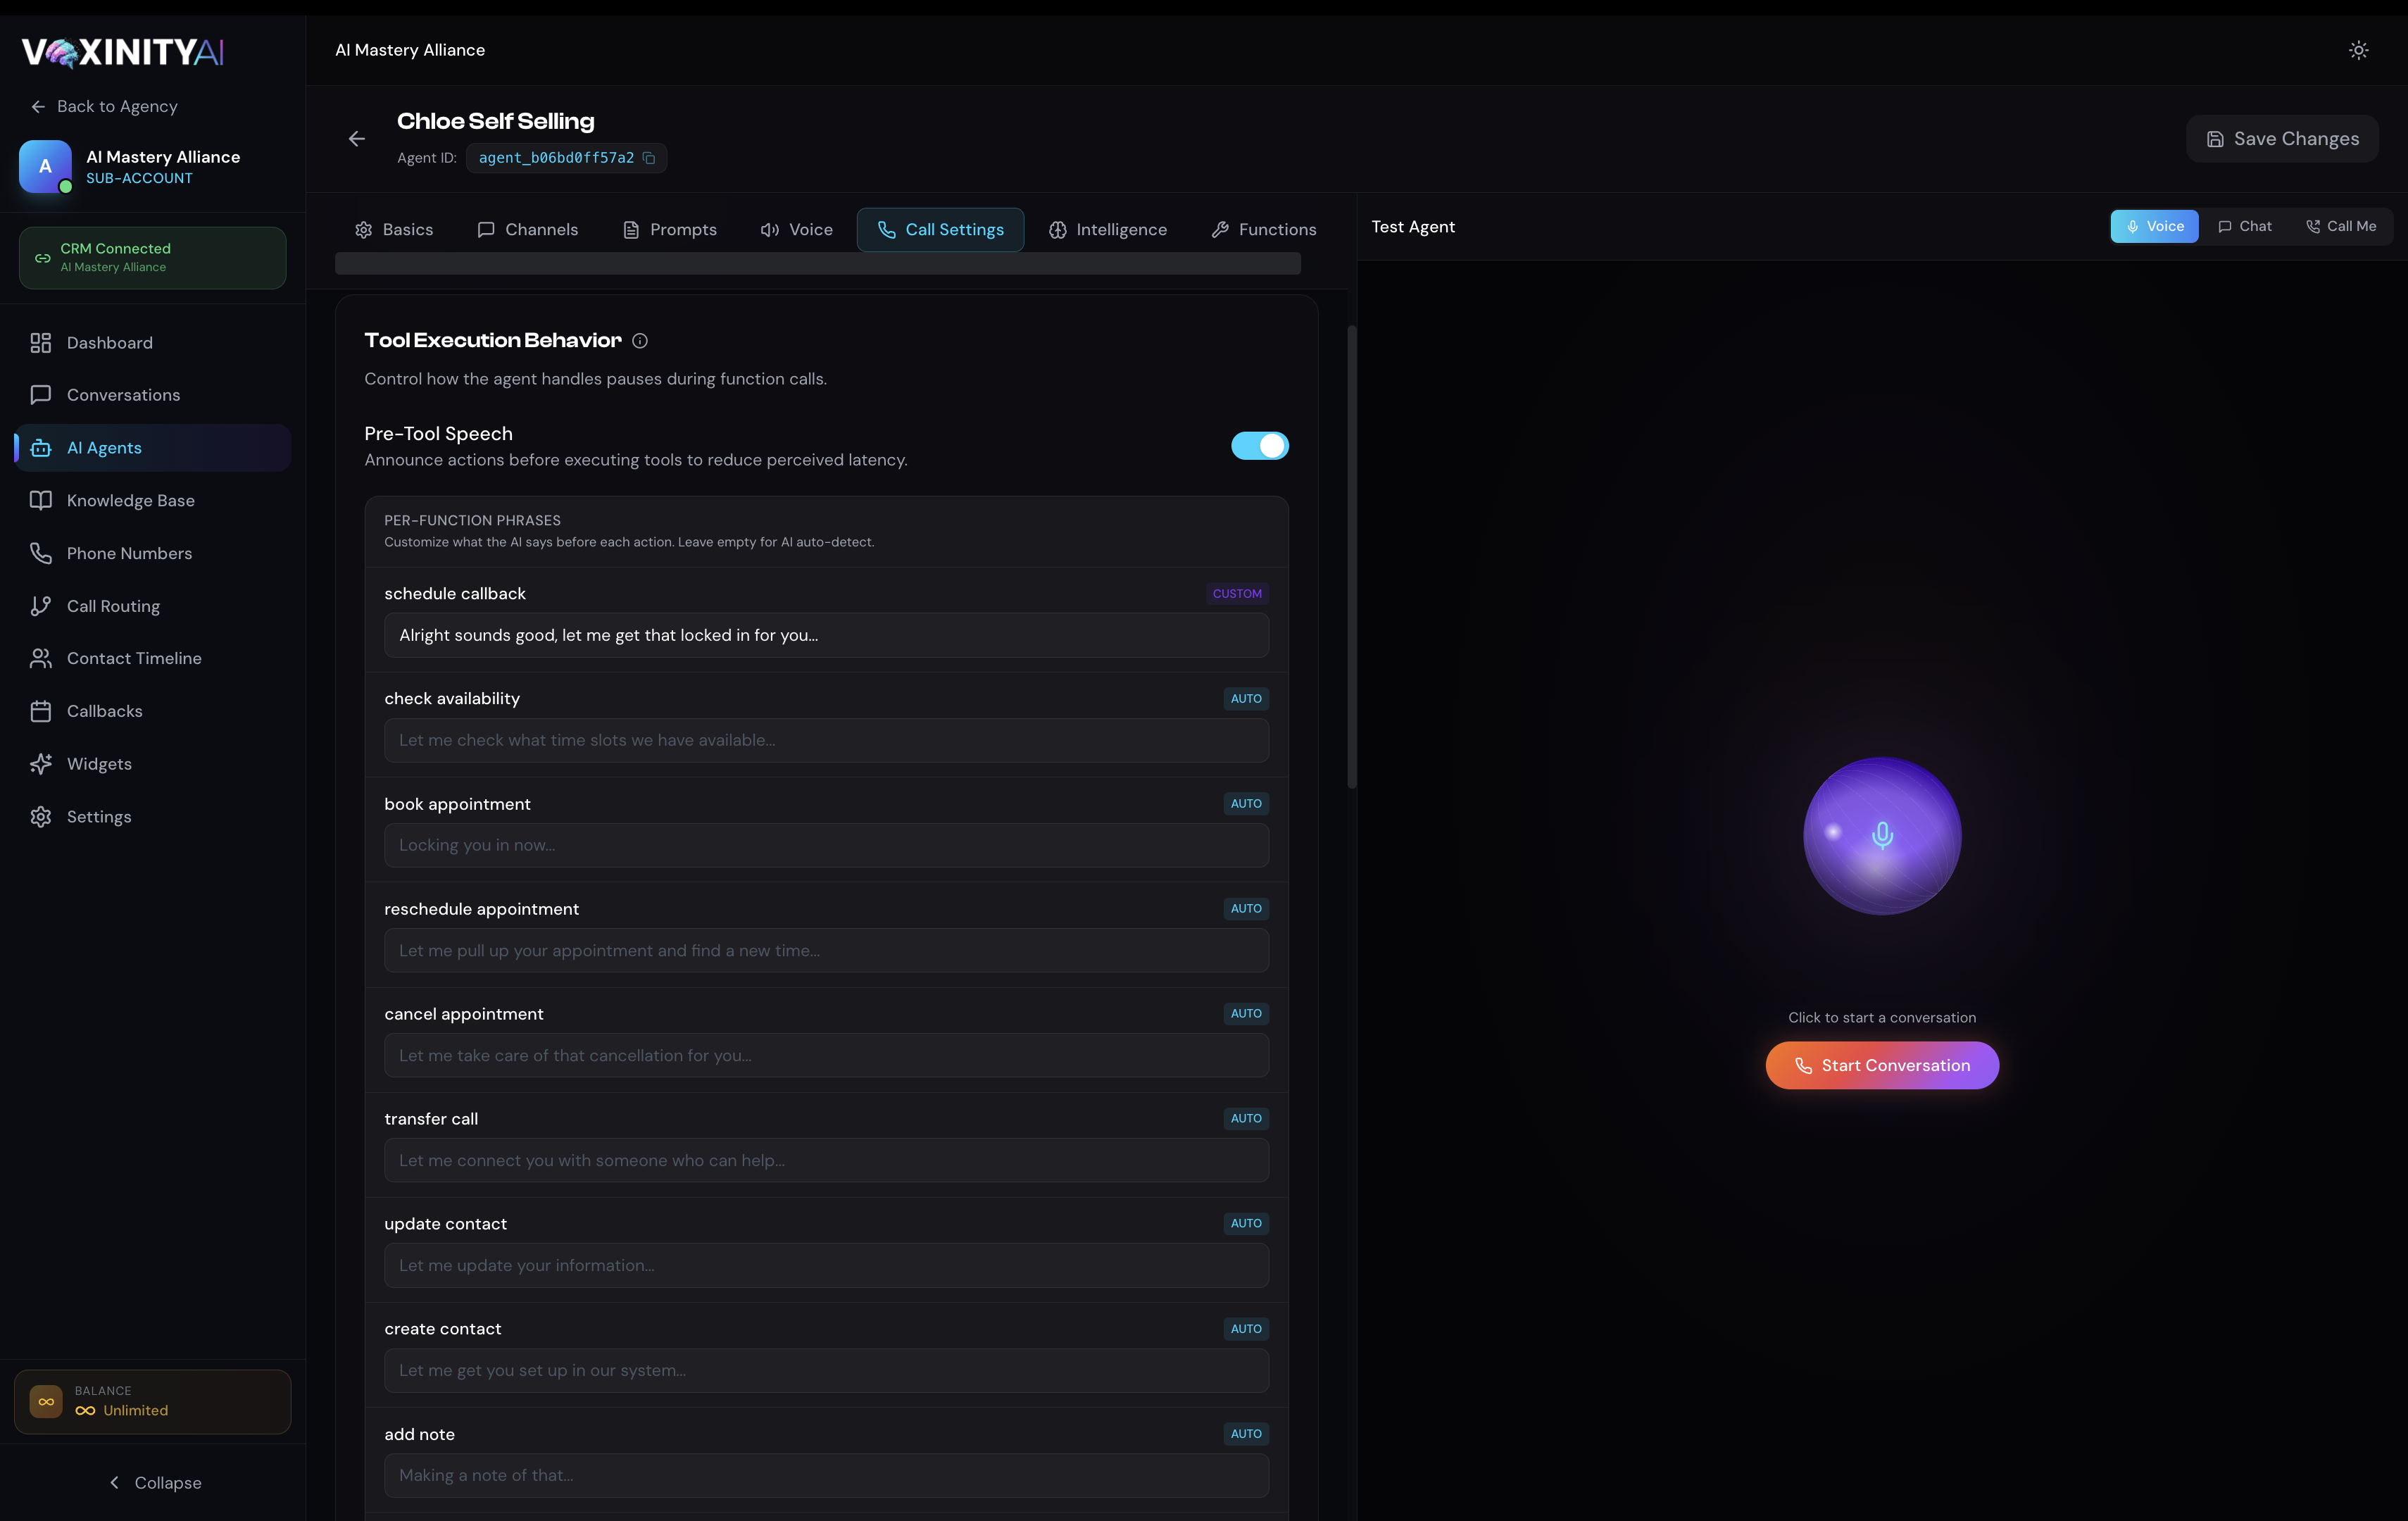
Task: Select the Call Settings tab
Action: click(x=940, y=230)
